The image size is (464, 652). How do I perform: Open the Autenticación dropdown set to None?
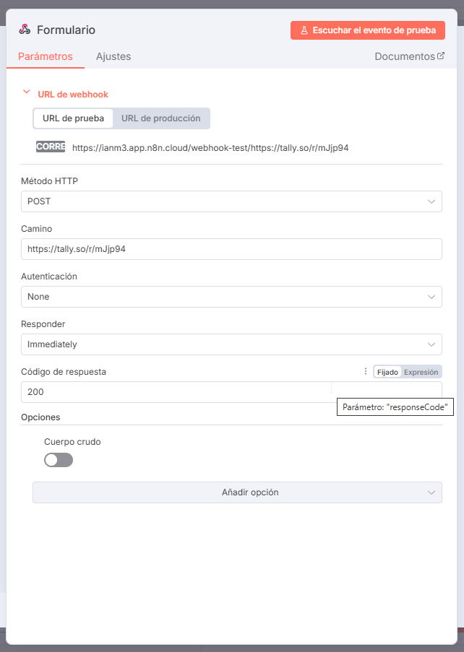click(231, 297)
